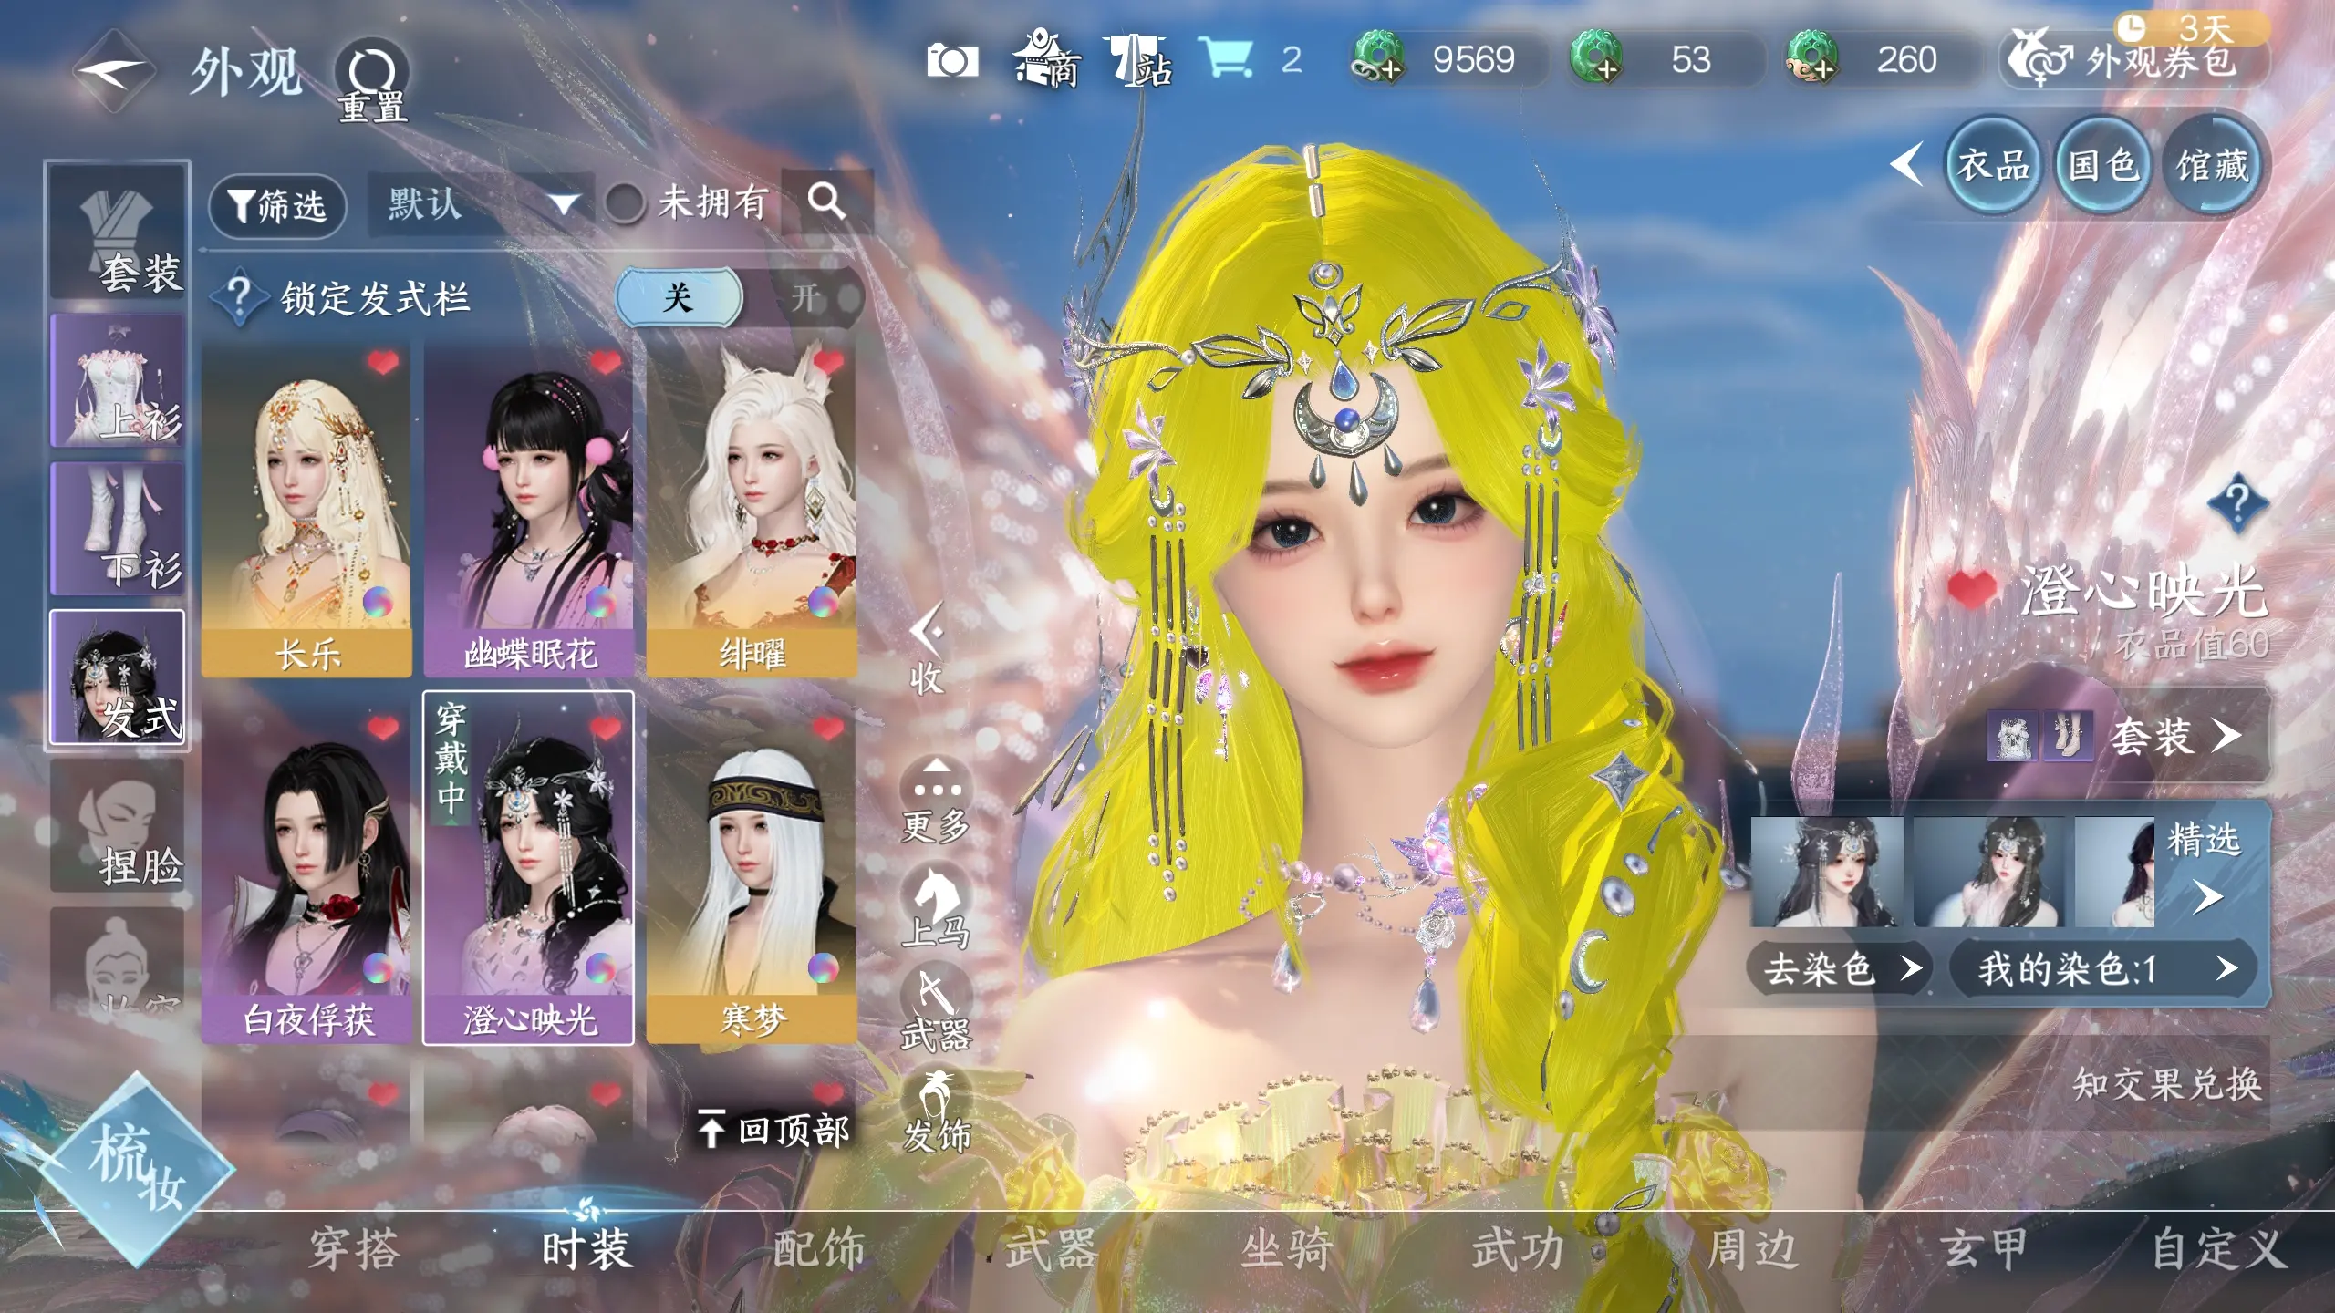The width and height of the screenshot is (2335, 1313).
Task: Select the 捏脸 face category
Action: tap(117, 826)
